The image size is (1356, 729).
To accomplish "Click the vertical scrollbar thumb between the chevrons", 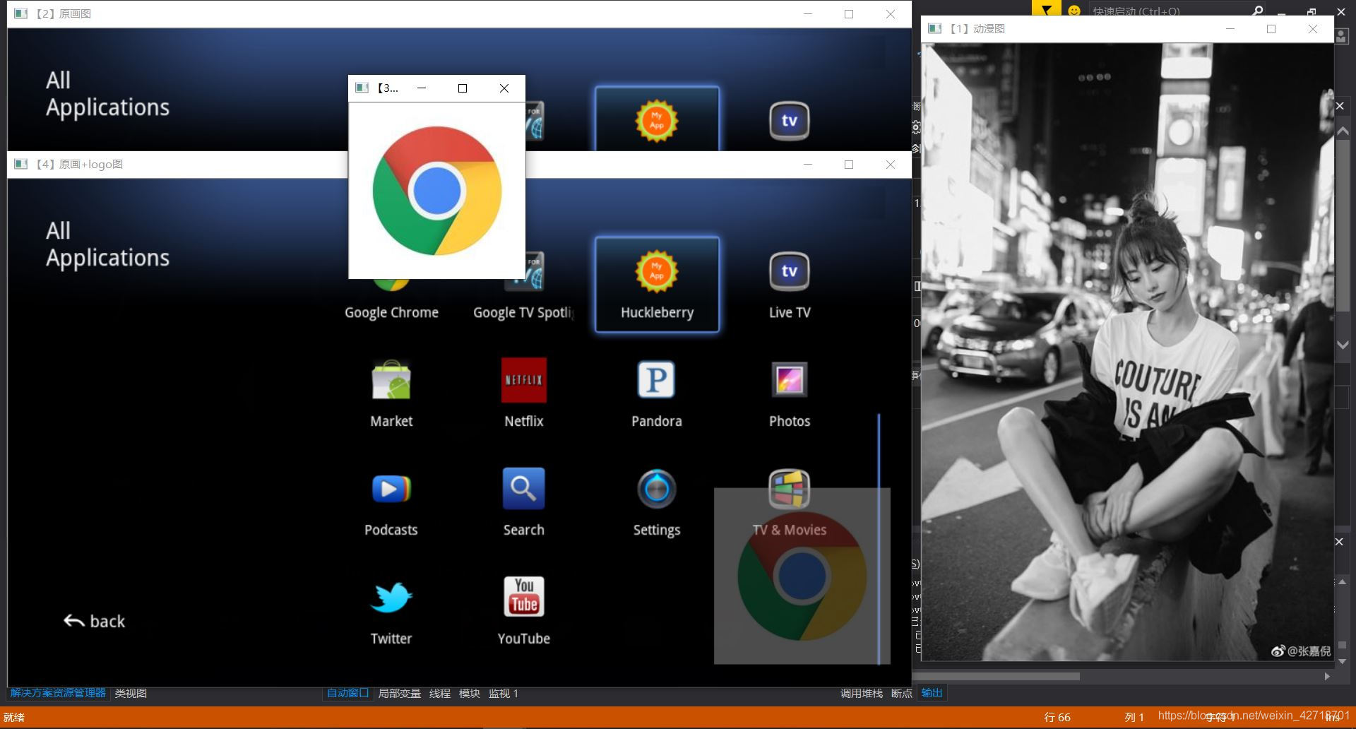I will click(x=1343, y=226).
